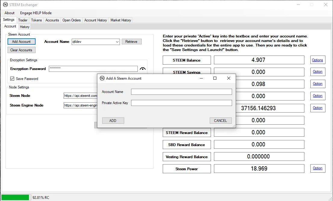Click the Retrieve button
This screenshot has height=201, width=333.
131,42
